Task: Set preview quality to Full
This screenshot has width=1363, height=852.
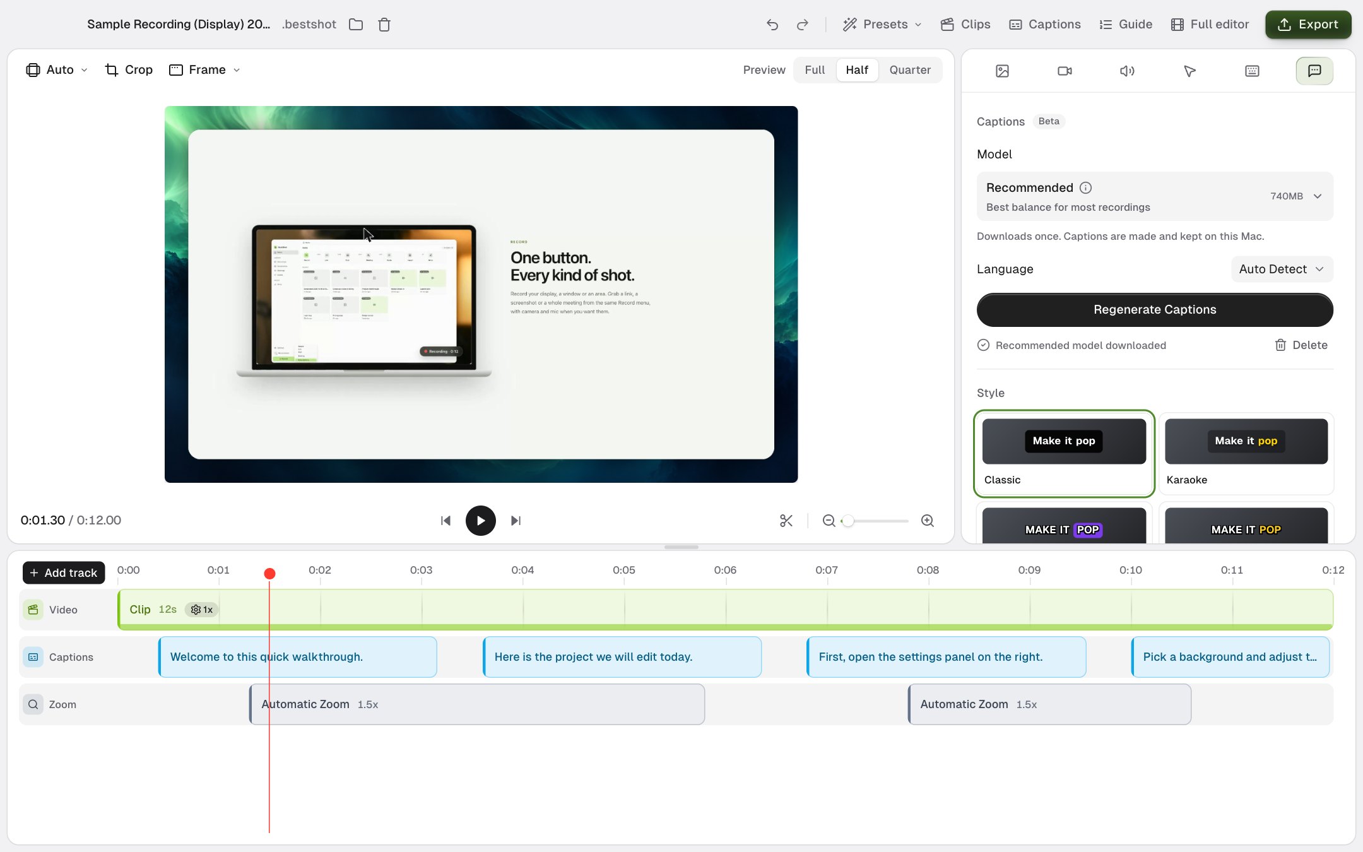Action: tap(815, 70)
